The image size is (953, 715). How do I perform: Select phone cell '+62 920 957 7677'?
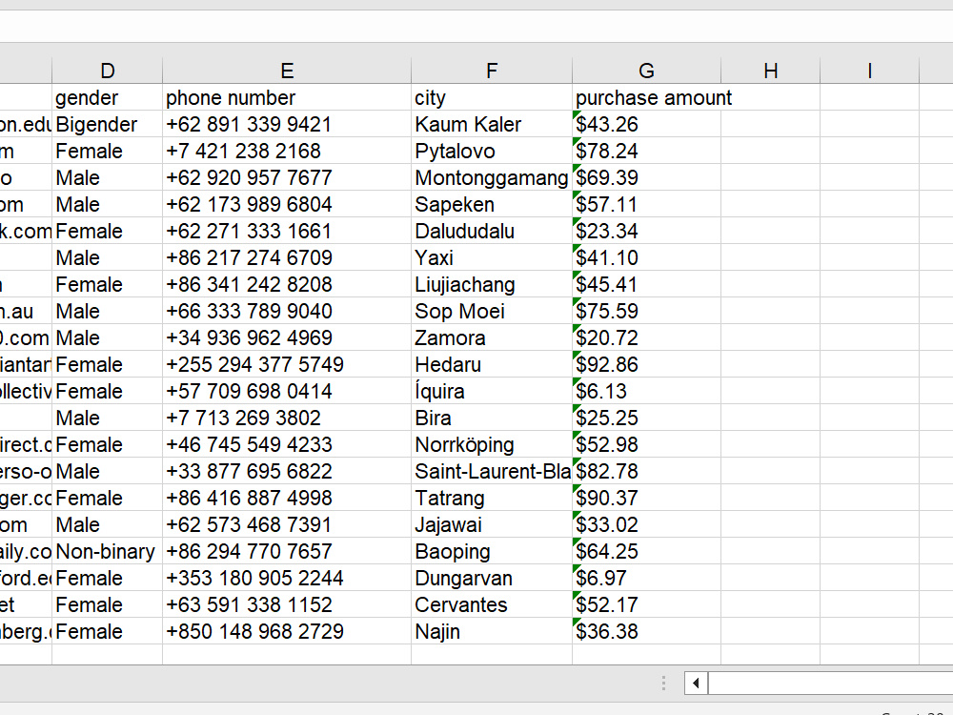point(287,177)
